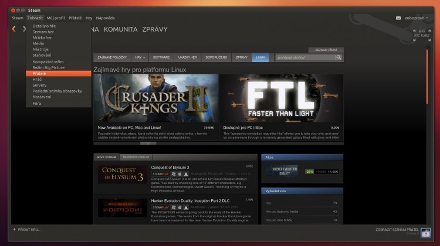The width and height of the screenshot is (440, 246).
Task: Switch to Software store tab
Action: [161, 57]
